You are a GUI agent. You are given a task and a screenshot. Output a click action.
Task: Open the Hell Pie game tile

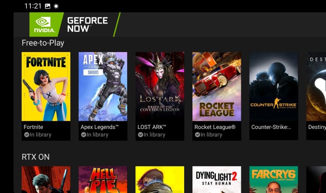(x=103, y=180)
